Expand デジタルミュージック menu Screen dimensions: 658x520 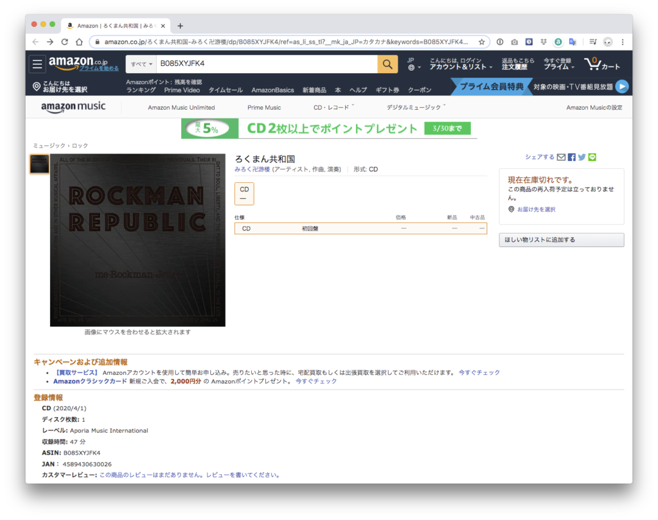coord(416,107)
